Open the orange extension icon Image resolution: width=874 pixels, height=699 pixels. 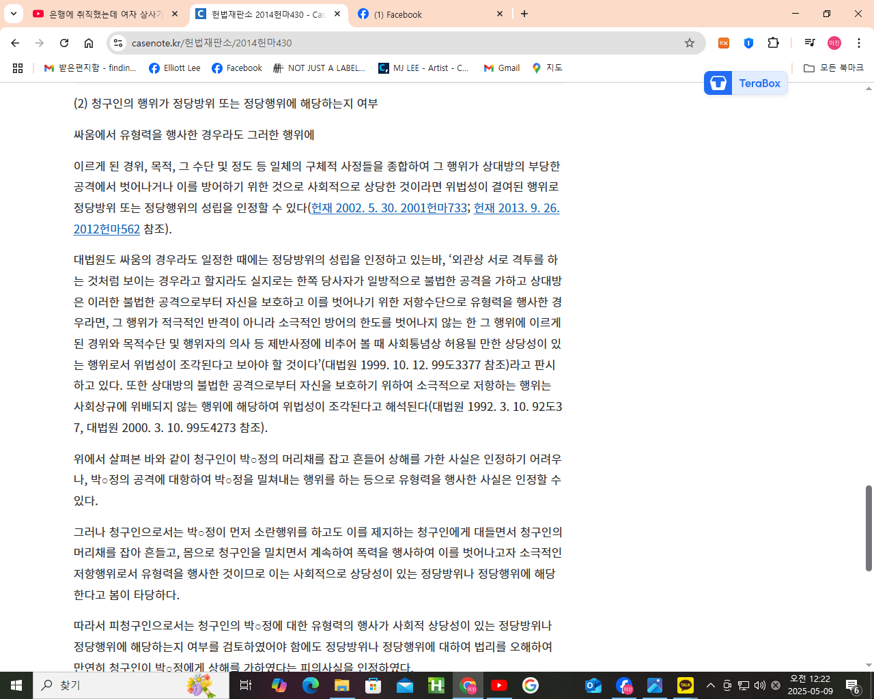point(724,43)
